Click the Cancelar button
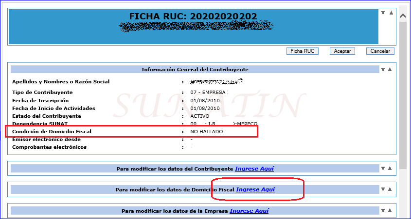 [380, 51]
